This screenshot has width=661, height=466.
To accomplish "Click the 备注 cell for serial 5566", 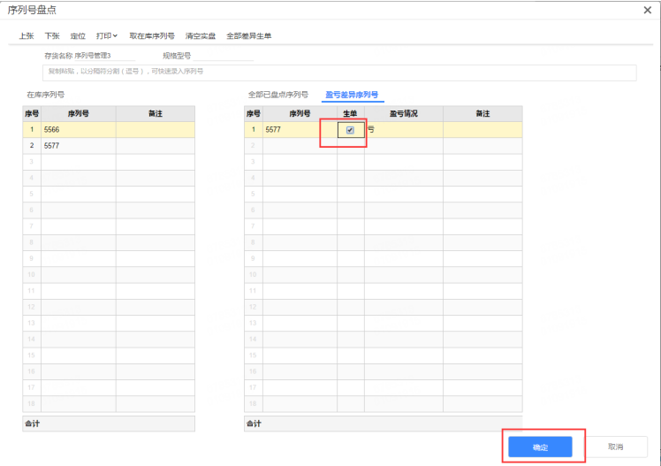I will [x=156, y=129].
